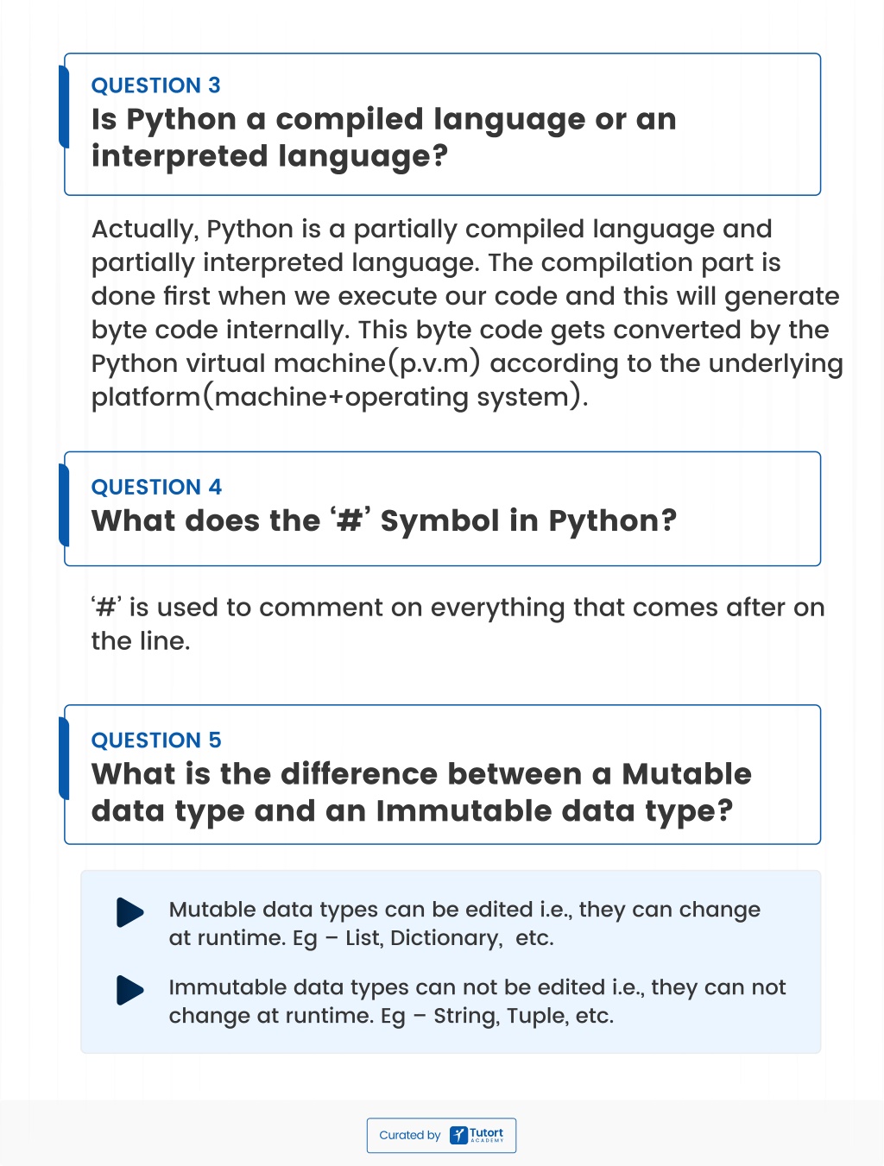Screen dimensions: 884x1166
Task: Click the Tutort Academy logo icon
Action: coord(458,1135)
